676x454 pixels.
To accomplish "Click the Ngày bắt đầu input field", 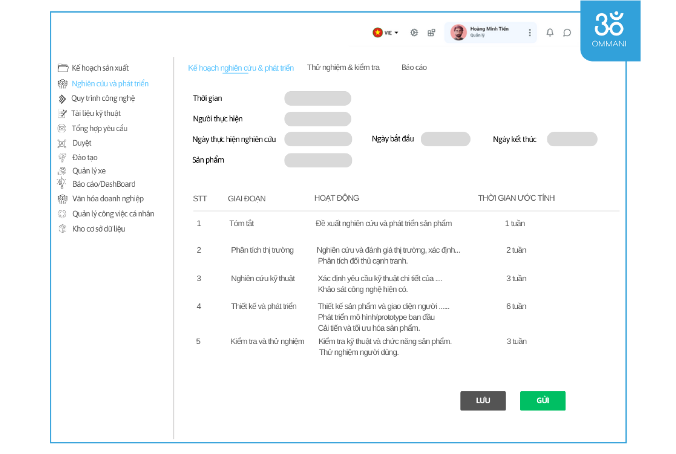I will point(445,139).
